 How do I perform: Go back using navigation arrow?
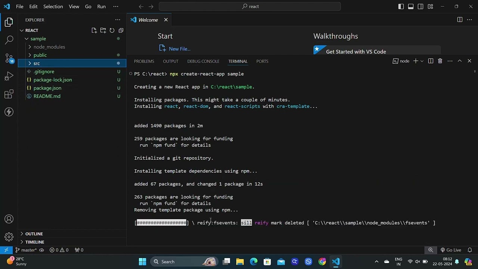(141, 6)
